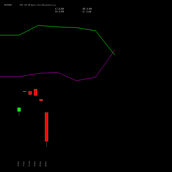Select the tall red candle on 23 Jan
172x172 pixels.
pyautogui.click(x=46, y=127)
